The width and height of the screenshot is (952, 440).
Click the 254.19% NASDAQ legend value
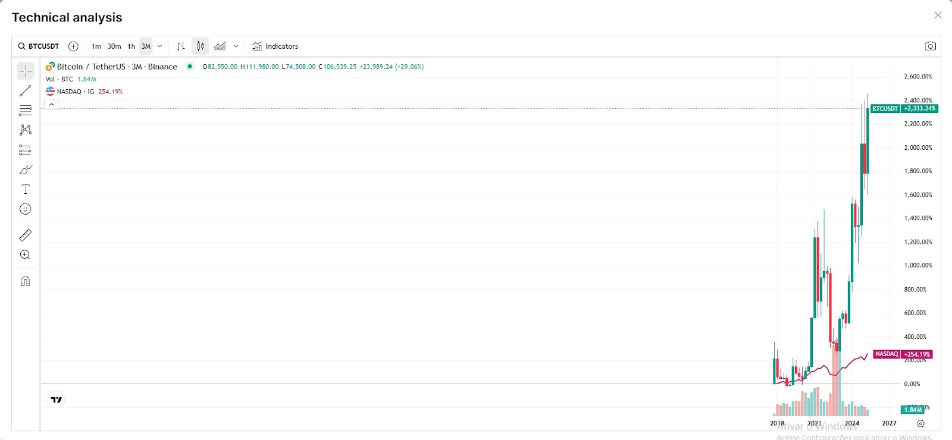(x=111, y=92)
